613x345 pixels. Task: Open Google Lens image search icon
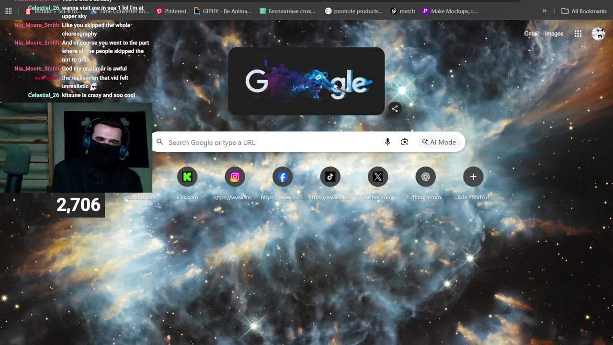click(405, 142)
